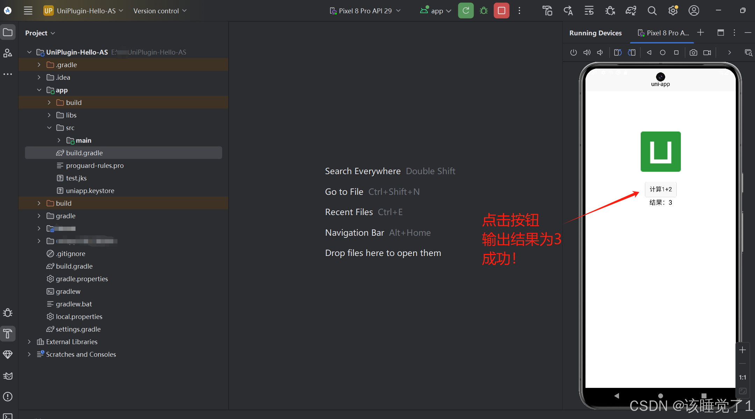This screenshot has height=419, width=755.
Task: Toggle Project tool window folder icon
Action: click(x=8, y=33)
